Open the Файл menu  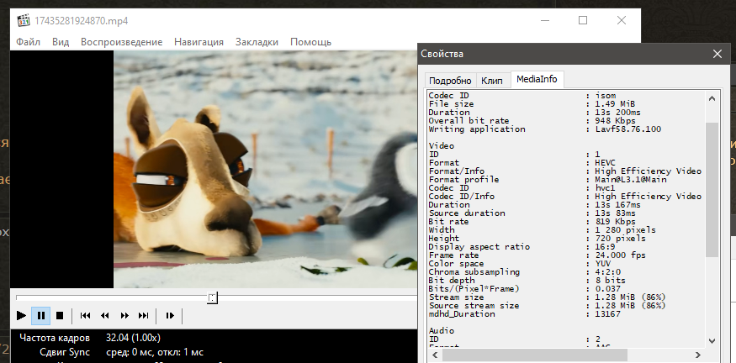(28, 42)
